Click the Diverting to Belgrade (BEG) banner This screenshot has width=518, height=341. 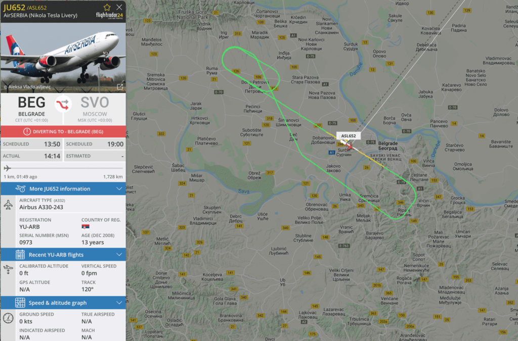(63, 131)
